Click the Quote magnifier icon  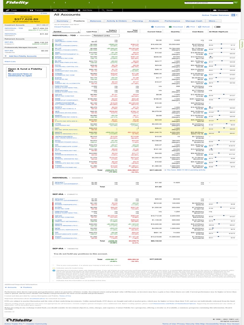(103, 10)
